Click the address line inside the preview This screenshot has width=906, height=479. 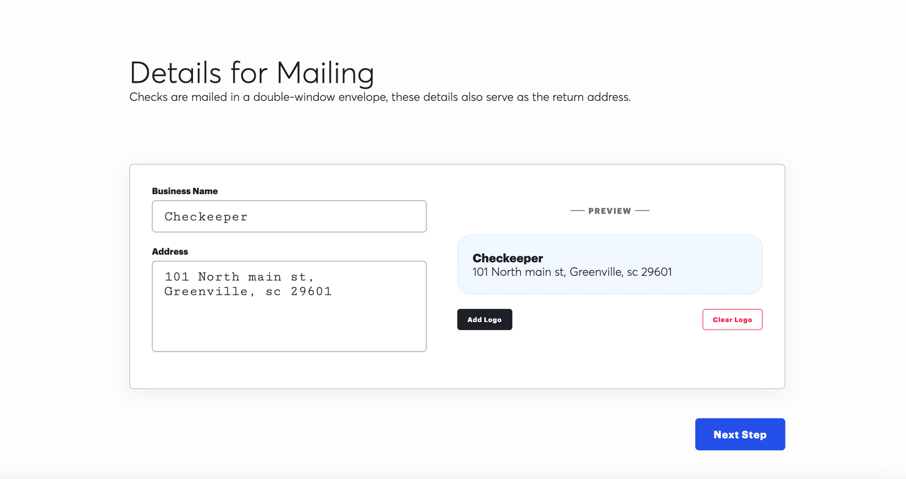[572, 272]
